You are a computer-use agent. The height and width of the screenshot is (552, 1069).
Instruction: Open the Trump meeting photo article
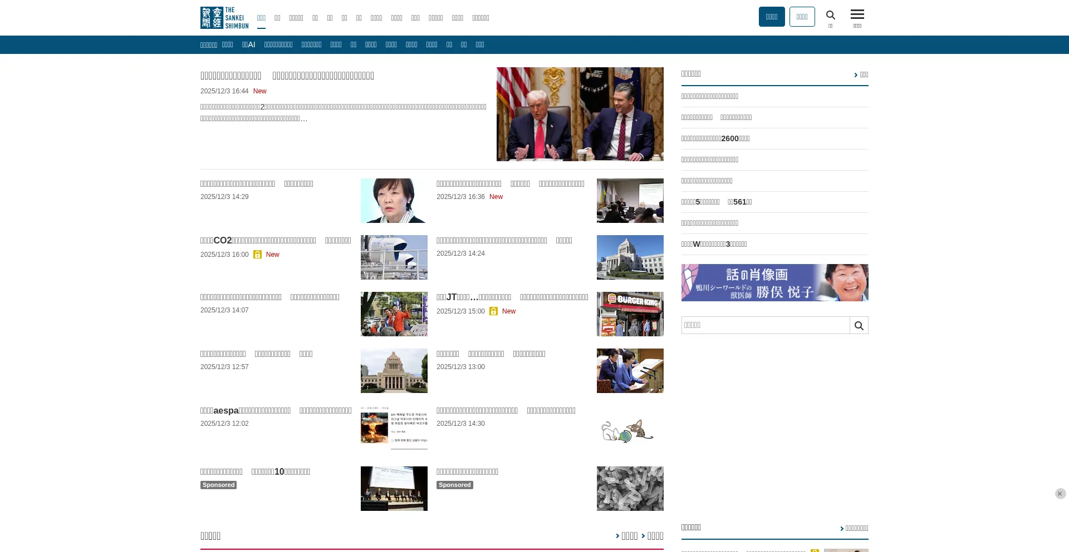point(580,114)
